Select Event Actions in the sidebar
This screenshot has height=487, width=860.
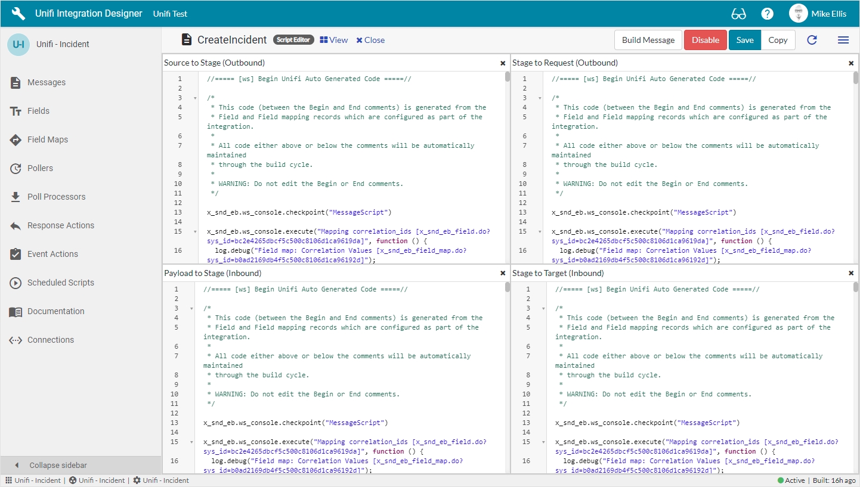tap(52, 254)
